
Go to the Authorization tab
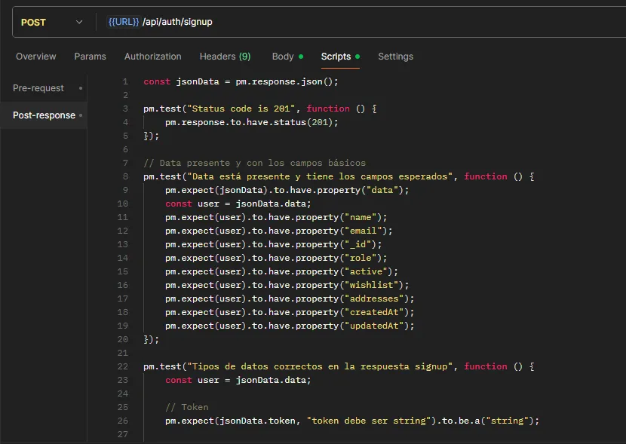[x=152, y=57]
